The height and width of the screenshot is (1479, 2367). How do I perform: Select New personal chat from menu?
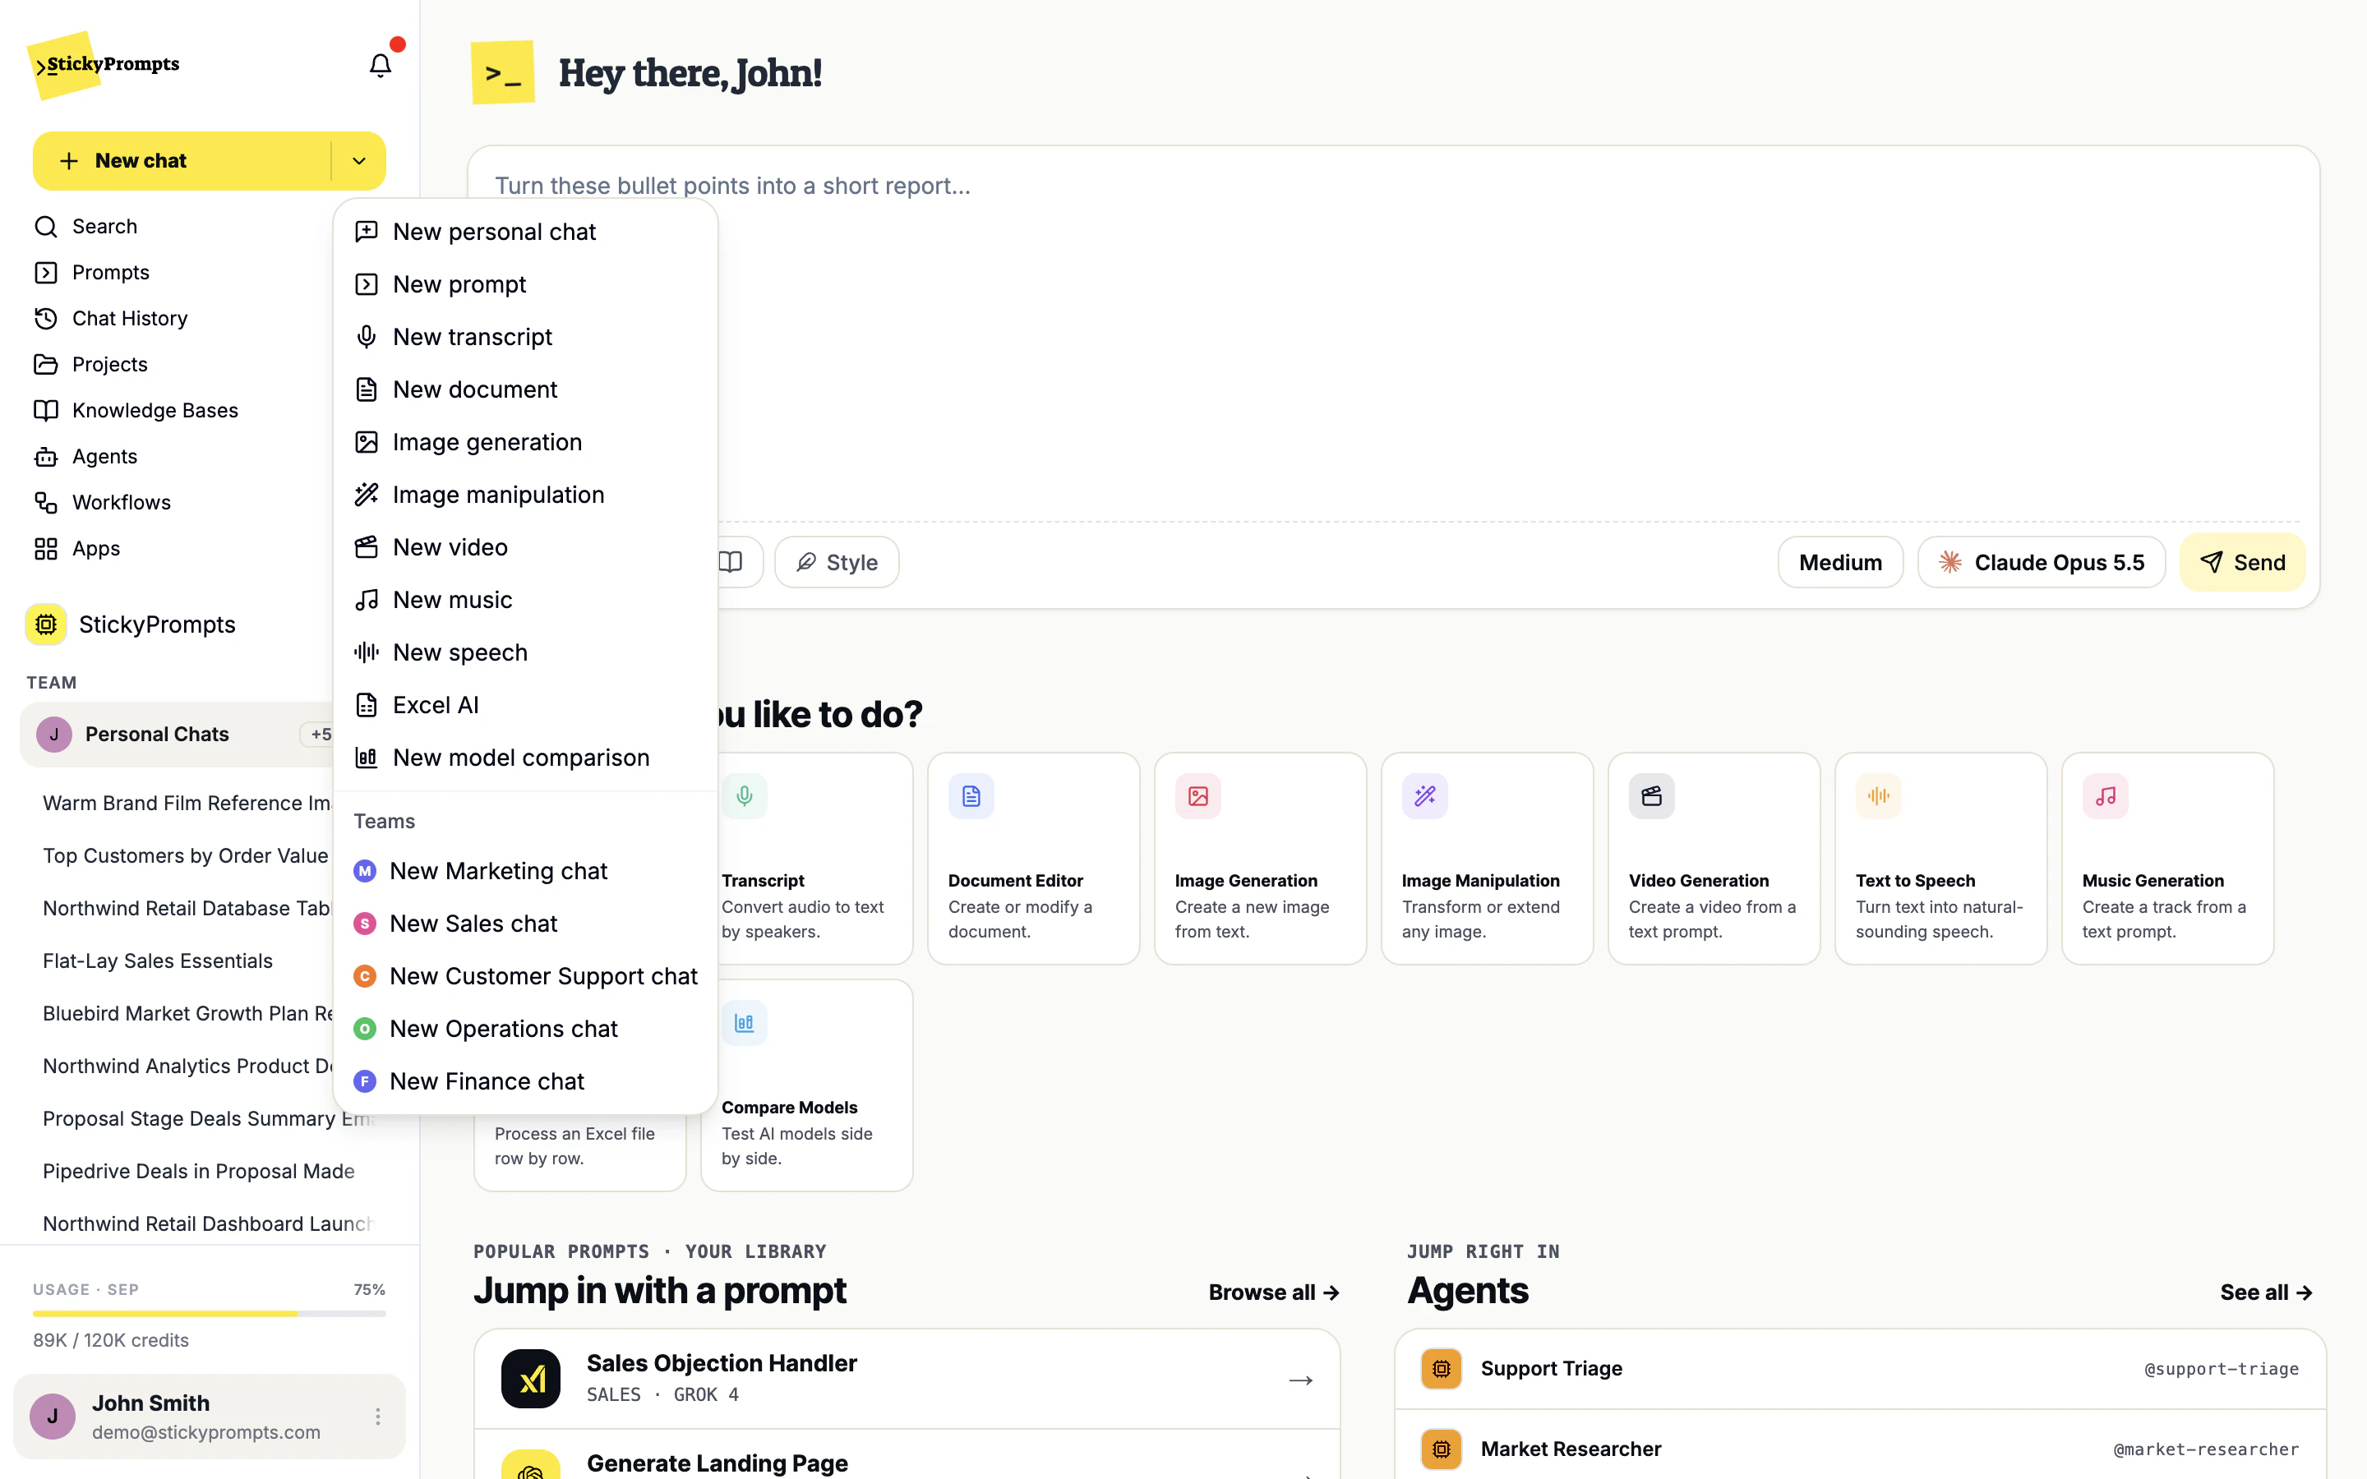coord(525,232)
